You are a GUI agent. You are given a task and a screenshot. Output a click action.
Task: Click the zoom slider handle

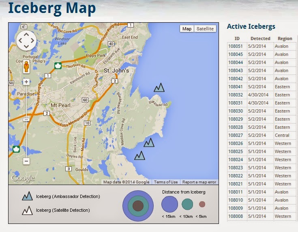[x=26, y=119]
